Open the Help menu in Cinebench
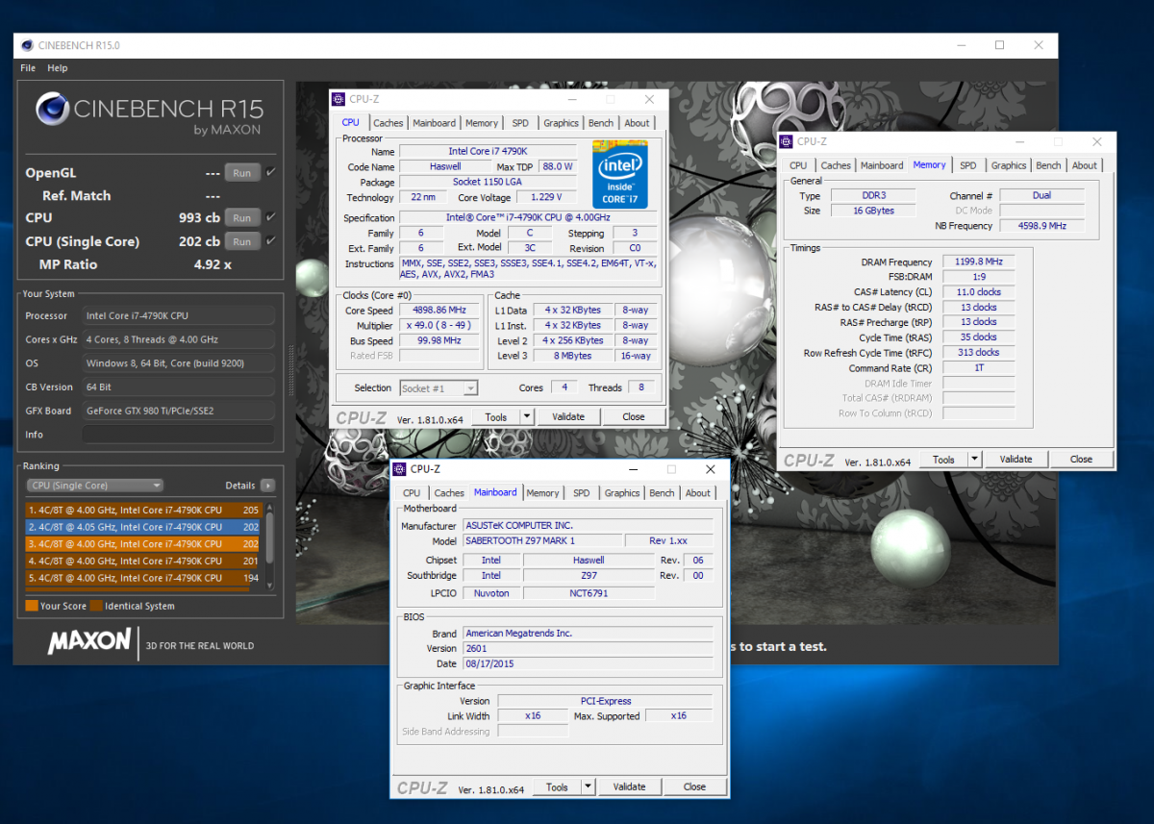This screenshot has width=1154, height=824. pos(58,68)
